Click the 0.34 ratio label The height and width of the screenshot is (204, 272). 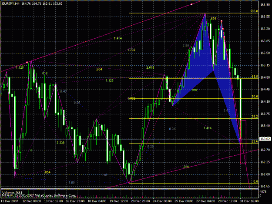(172, 129)
